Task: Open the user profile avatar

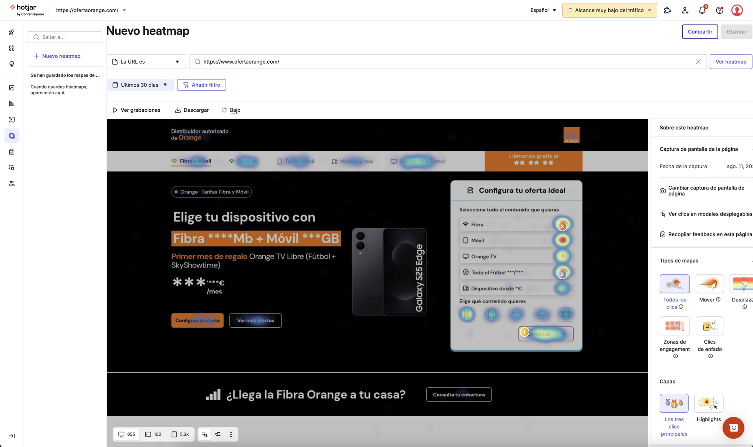Action: click(x=737, y=10)
